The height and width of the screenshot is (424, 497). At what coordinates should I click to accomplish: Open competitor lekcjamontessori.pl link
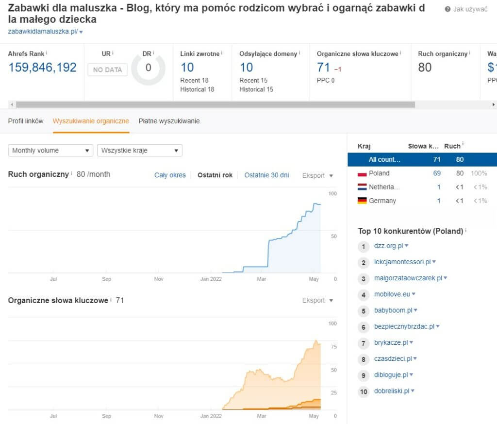402,262
